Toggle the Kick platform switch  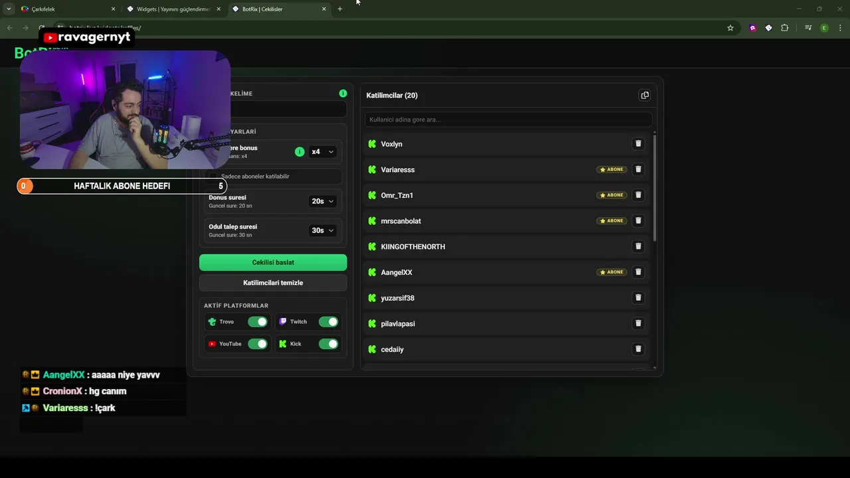(x=328, y=344)
